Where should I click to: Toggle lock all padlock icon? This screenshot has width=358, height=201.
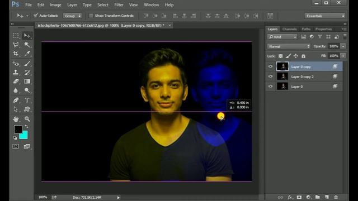point(303,56)
